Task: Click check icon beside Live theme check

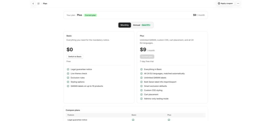Action: click(x=68, y=74)
